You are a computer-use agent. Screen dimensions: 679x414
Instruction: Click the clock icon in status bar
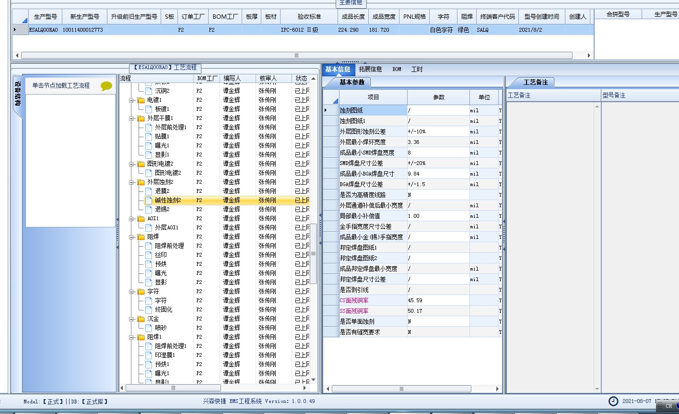coord(613,401)
